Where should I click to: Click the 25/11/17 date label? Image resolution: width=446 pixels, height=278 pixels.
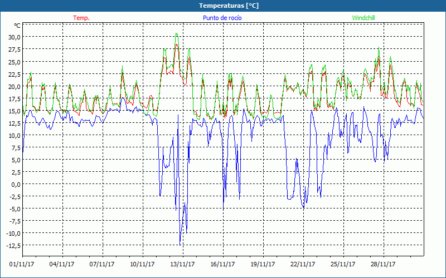tap(343, 265)
